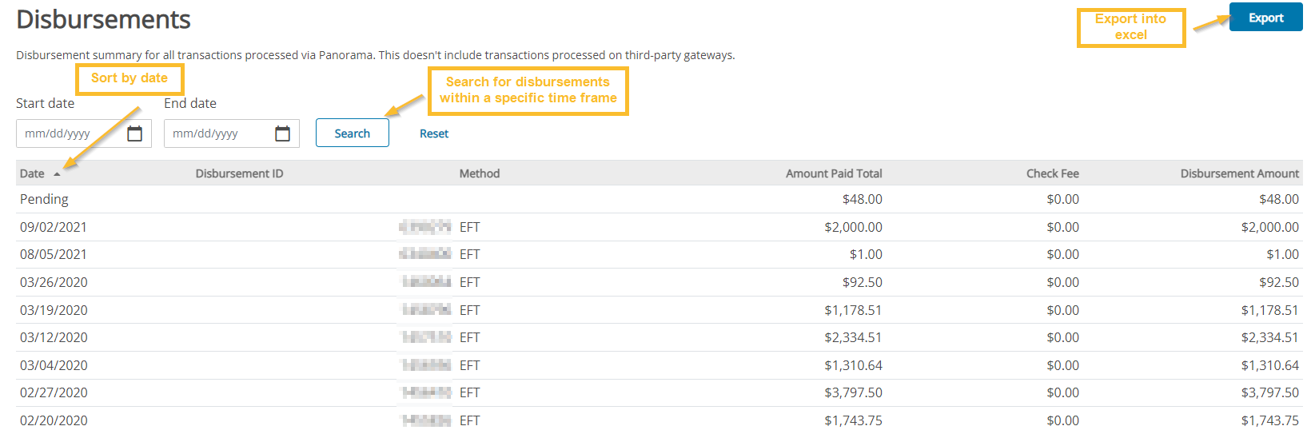The width and height of the screenshot is (1311, 434).
Task: Click the $1,178.51 Disbursement Amount cell
Action: (1270, 310)
